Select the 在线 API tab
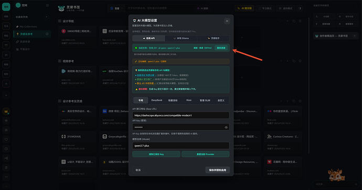Screen dimensions: 362x190 pos(149,38)
